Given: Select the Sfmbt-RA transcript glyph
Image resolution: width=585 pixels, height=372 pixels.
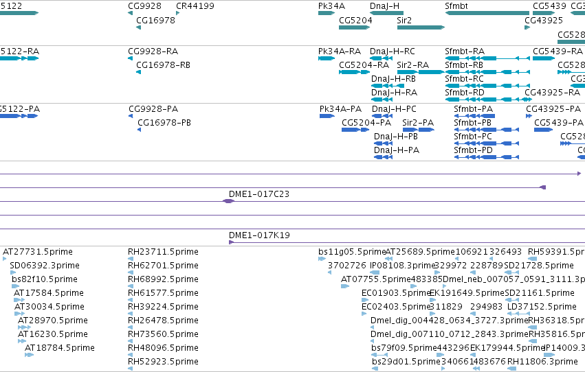Looking at the screenshot, I should 487,58.
